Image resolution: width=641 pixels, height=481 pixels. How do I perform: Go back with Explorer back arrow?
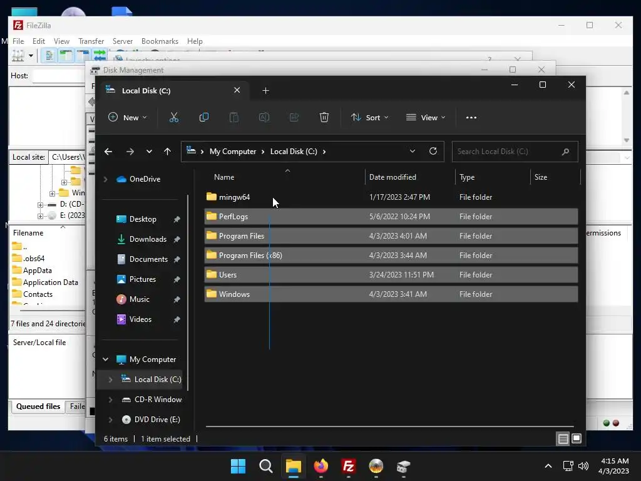pyautogui.click(x=108, y=152)
